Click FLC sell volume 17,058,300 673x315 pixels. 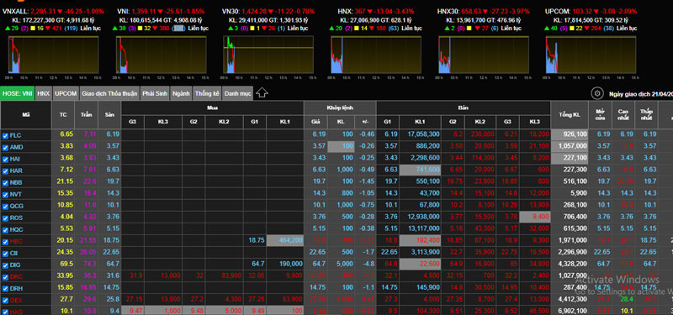(422, 134)
